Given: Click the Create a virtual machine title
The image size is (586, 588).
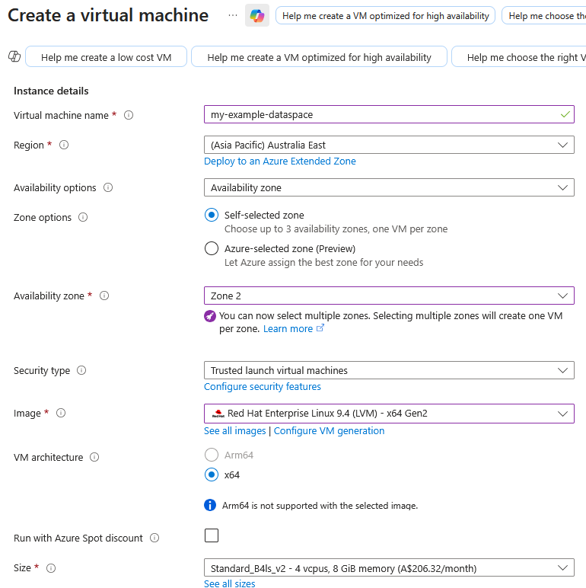Looking at the screenshot, I should [108, 15].
